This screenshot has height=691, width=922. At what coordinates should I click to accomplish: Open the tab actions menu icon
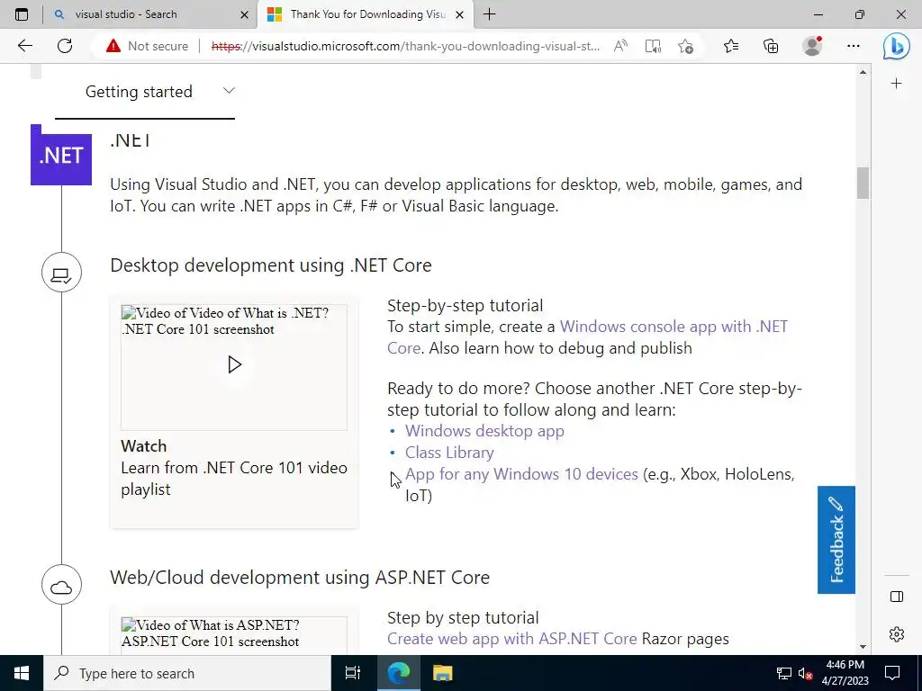coord(22,14)
